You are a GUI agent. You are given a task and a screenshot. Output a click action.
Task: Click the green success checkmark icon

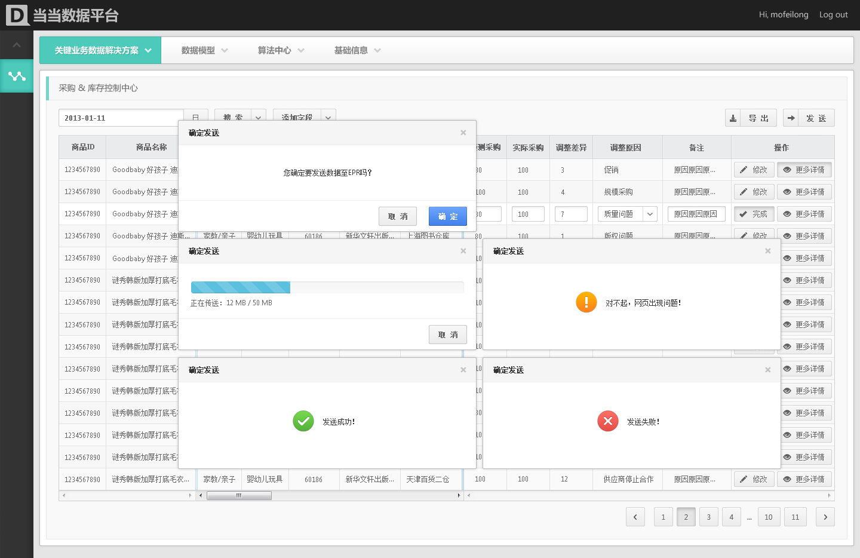(x=303, y=421)
